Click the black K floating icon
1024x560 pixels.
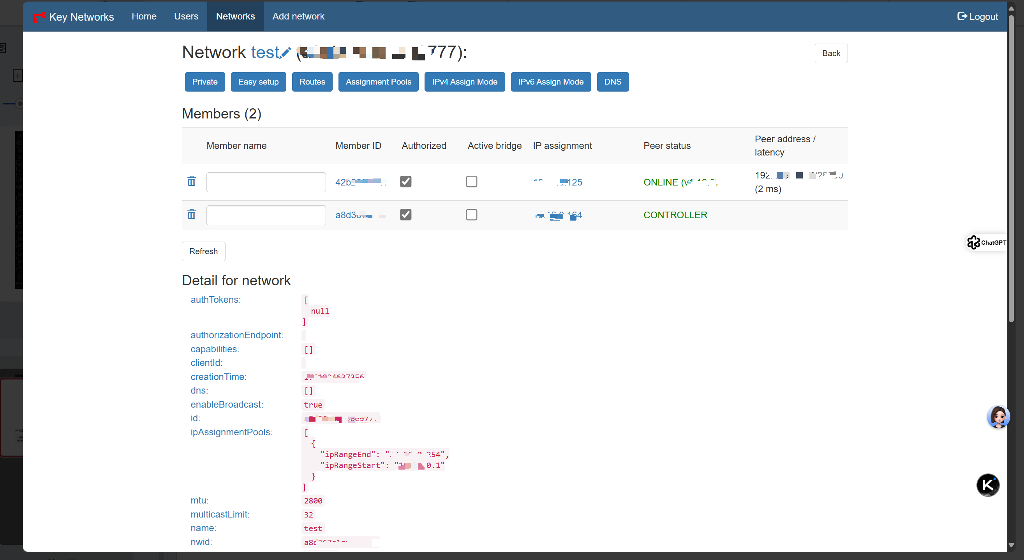[987, 485]
